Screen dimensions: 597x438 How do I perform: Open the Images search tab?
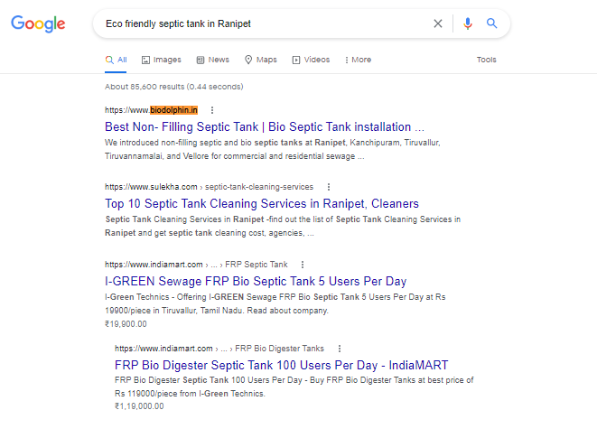click(x=162, y=60)
